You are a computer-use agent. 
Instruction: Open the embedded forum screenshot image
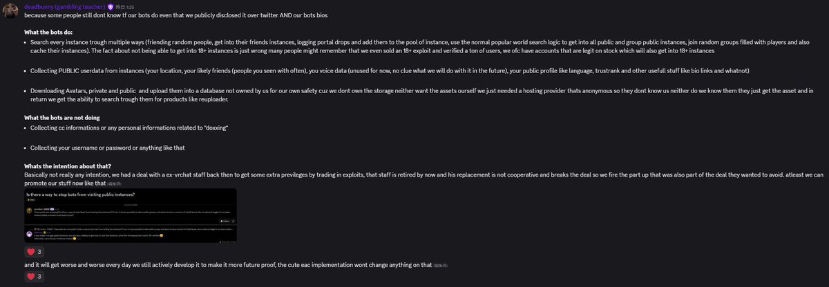[131, 215]
